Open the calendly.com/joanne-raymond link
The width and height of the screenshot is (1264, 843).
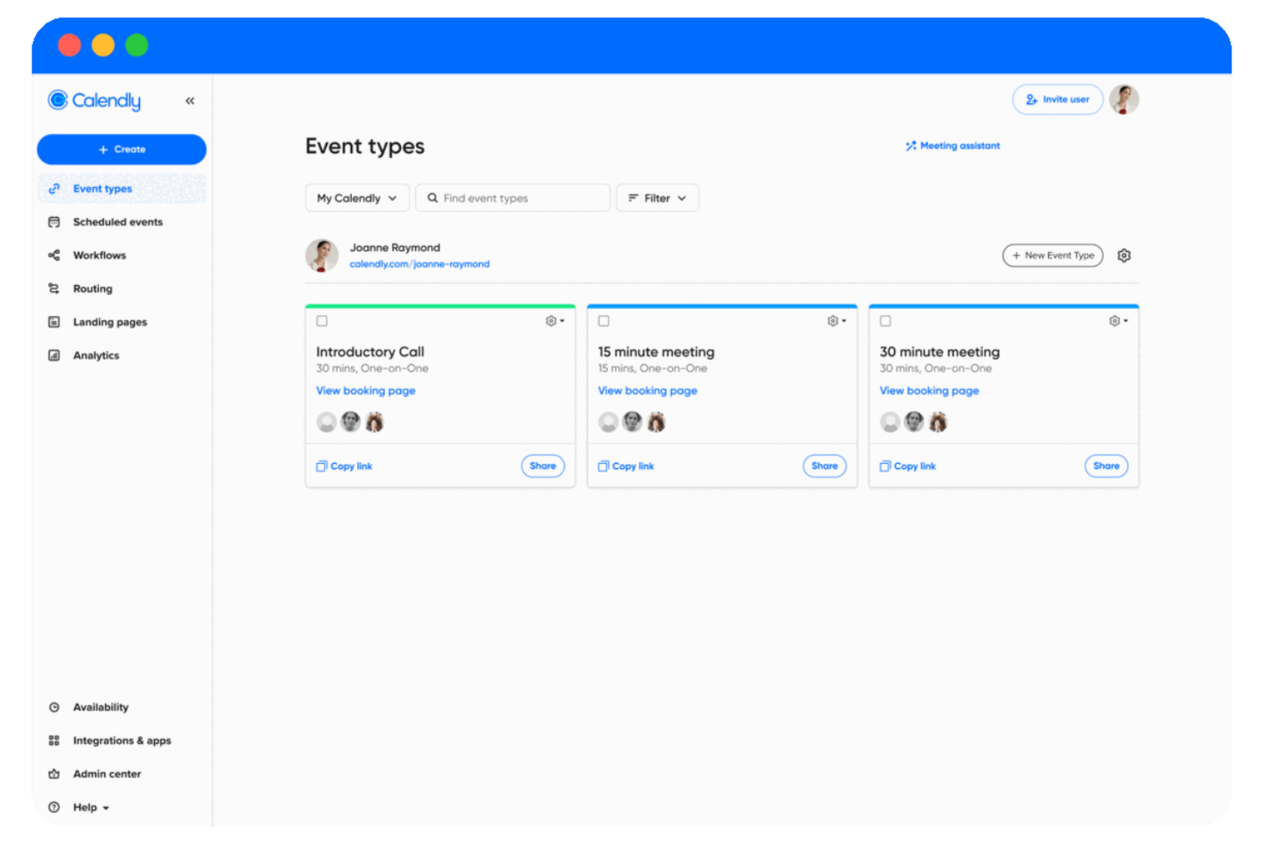pyautogui.click(x=419, y=264)
